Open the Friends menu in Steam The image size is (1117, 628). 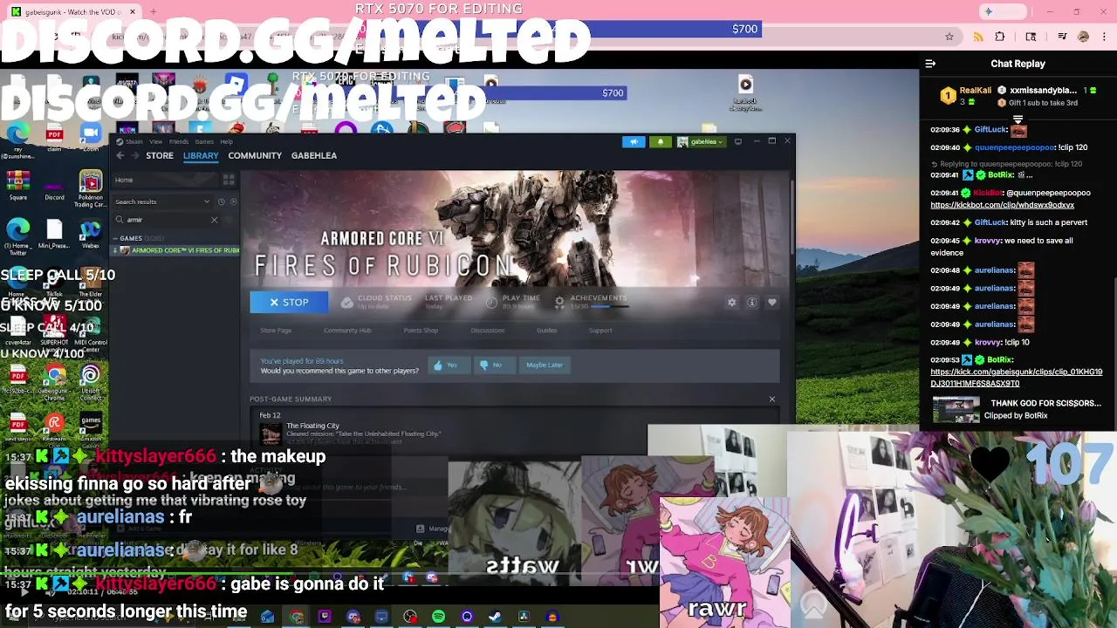[x=178, y=141]
